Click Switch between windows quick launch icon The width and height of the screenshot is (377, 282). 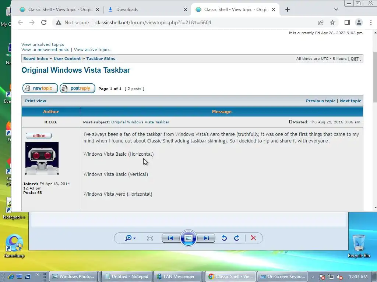[x=28, y=276]
